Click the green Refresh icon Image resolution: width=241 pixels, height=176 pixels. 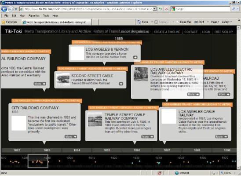click(x=161, y=9)
